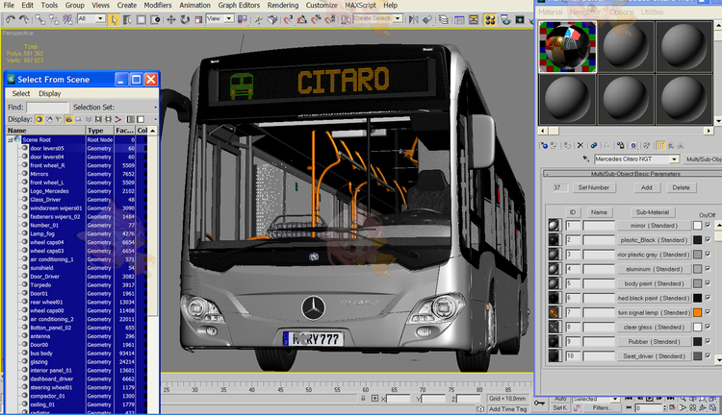The image size is (722, 415).
Task: Toggle On/Off checkbox for Seat_driver sub-material
Action: coord(708,356)
